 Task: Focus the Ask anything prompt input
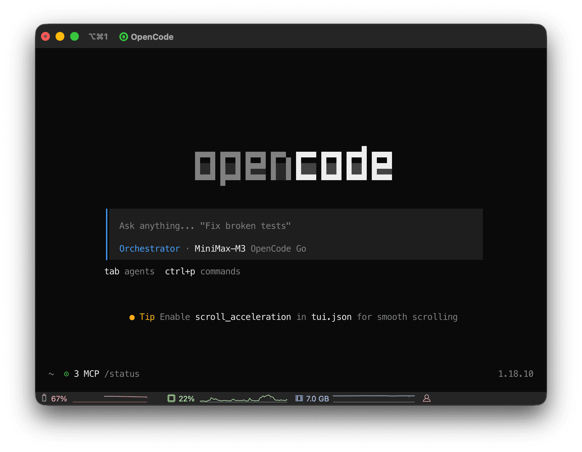tap(205, 226)
